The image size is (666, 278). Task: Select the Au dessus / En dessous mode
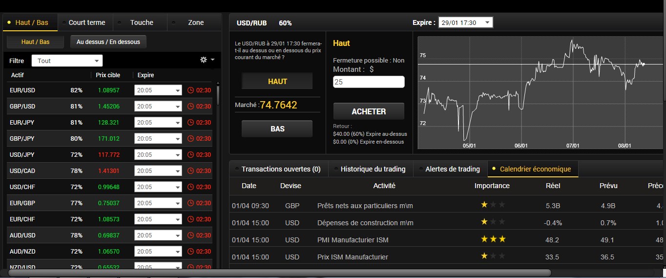pyautogui.click(x=108, y=42)
